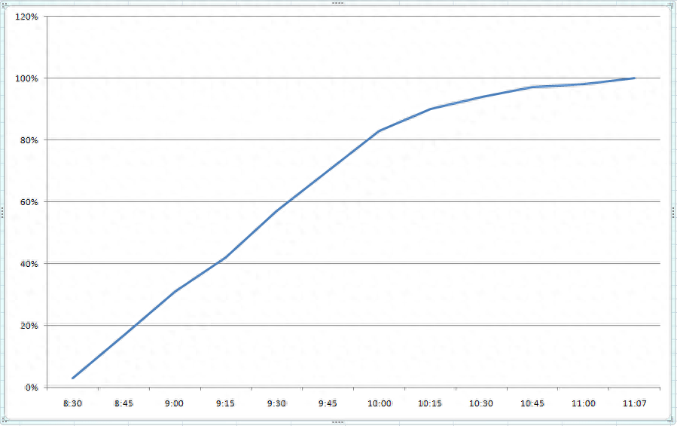Image resolution: width=677 pixels, height=426 pixels.
Task: Select the 10:30 time label
Action: (x=481, y=403)
